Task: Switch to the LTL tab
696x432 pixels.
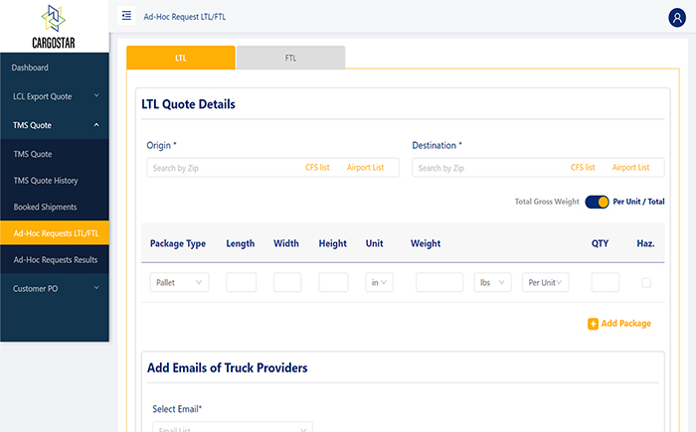Action: [181, 58]
